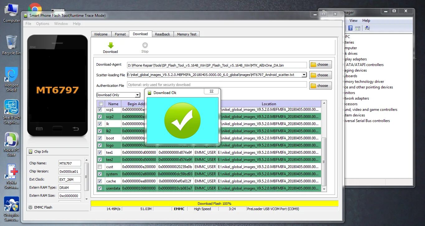This screenshot has height=226, width=425.
Task: Uncheck the scp2 partition checkbox
Action: 100,117
